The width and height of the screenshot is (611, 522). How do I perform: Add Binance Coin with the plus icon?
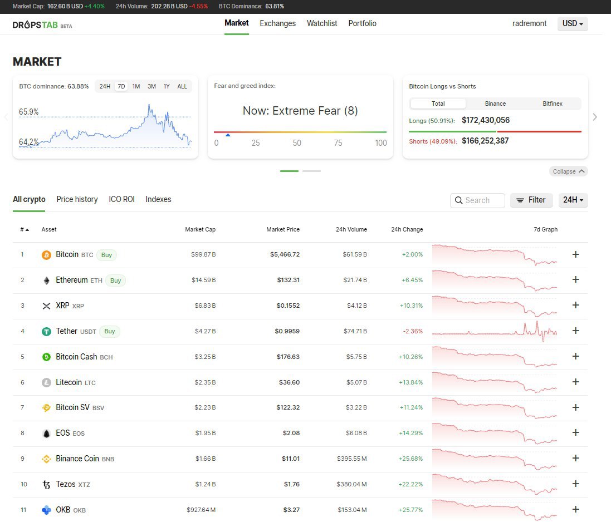(x=575, y=458)
